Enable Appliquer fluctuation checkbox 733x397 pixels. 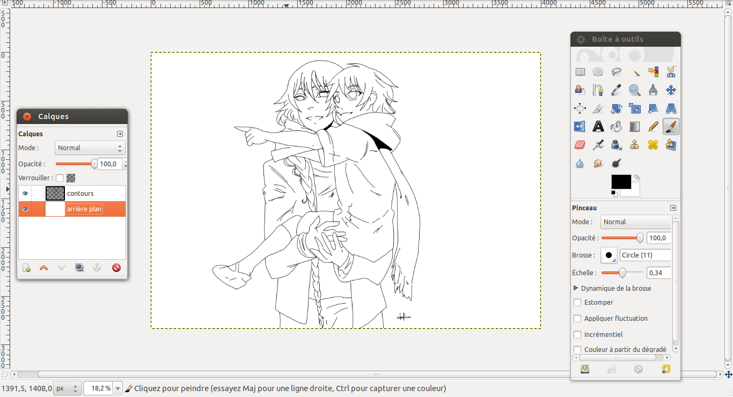coord(577,319)
